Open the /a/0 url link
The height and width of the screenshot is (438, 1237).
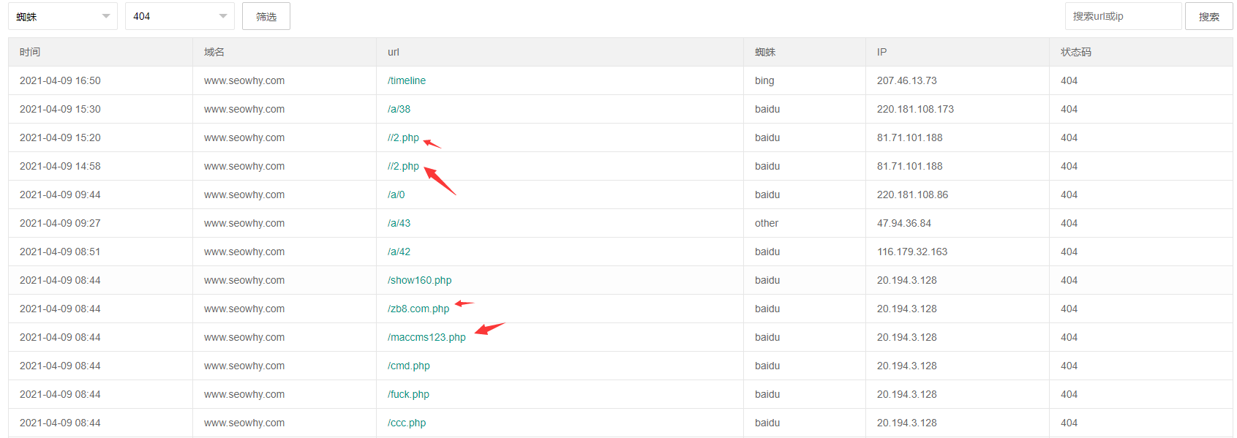click(396, 195)
